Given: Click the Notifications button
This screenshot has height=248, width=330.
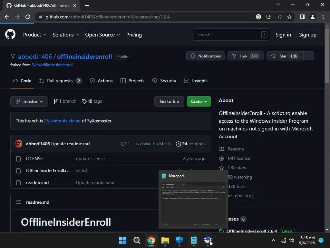Looking at the screenshot, I should click(x=206, y=56).
